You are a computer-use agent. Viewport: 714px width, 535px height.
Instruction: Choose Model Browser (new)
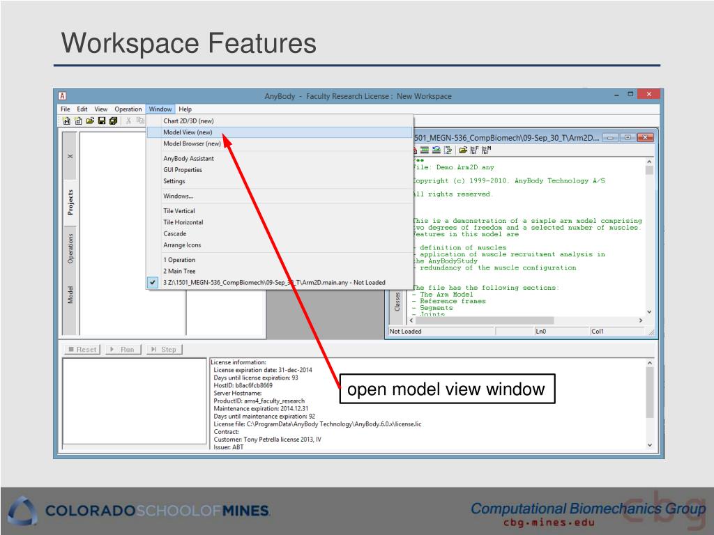280,144
